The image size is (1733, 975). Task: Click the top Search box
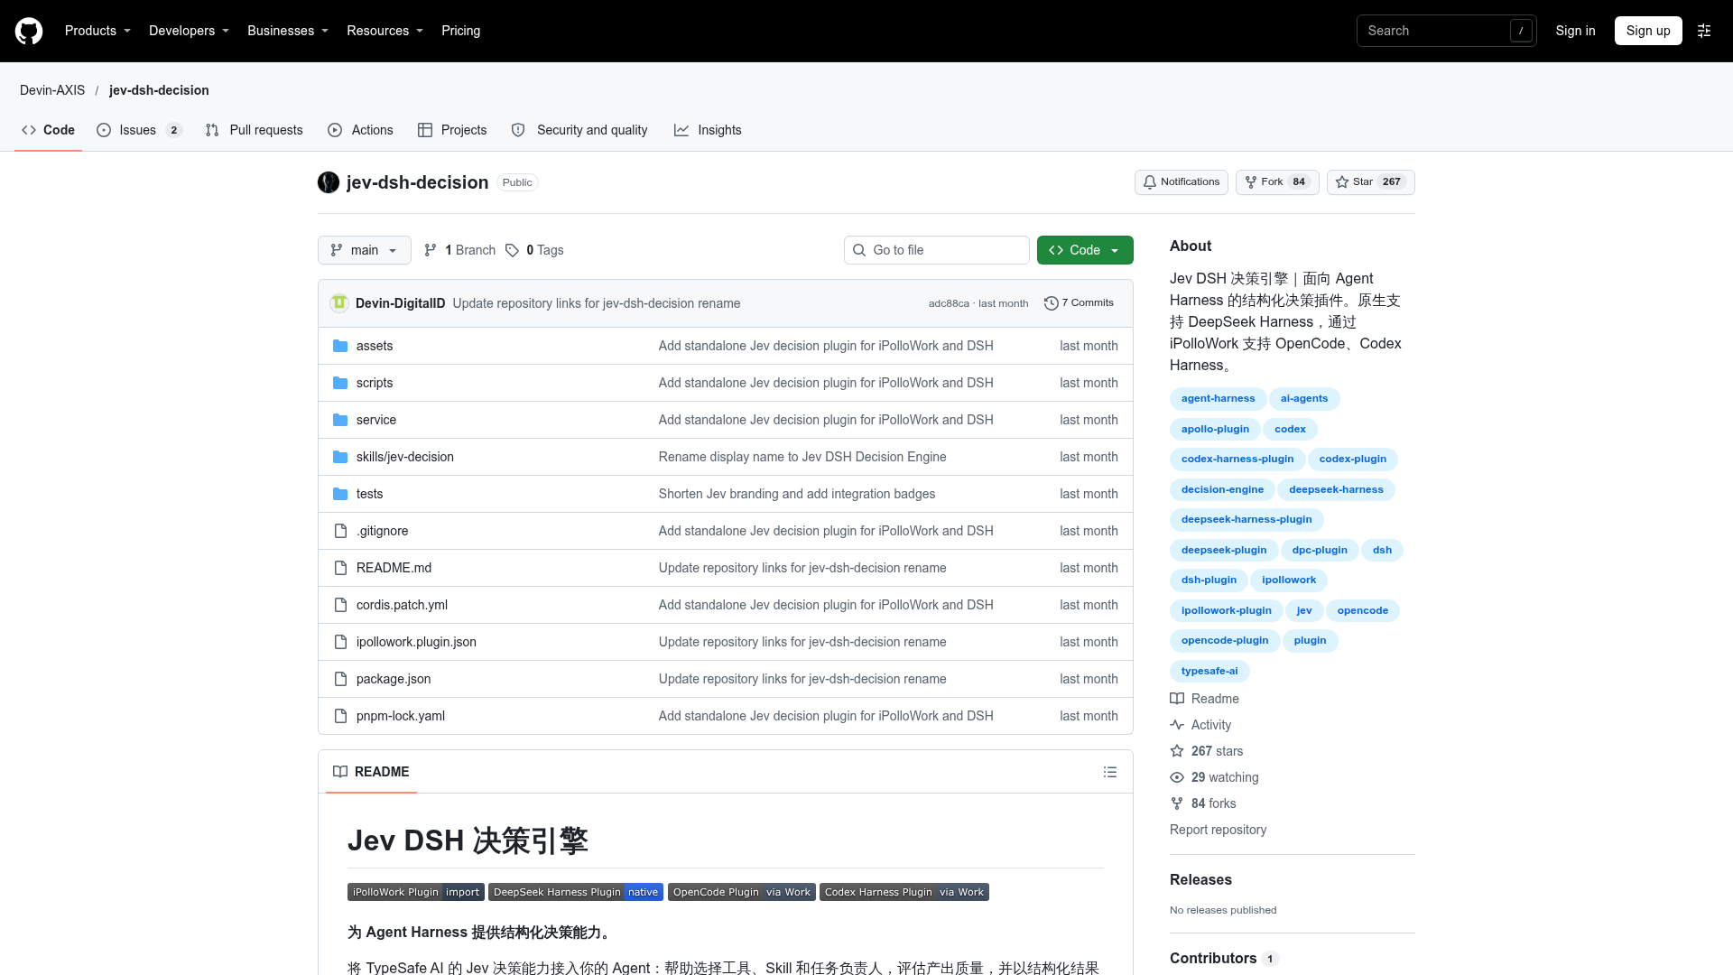(x=1446, y=31)
